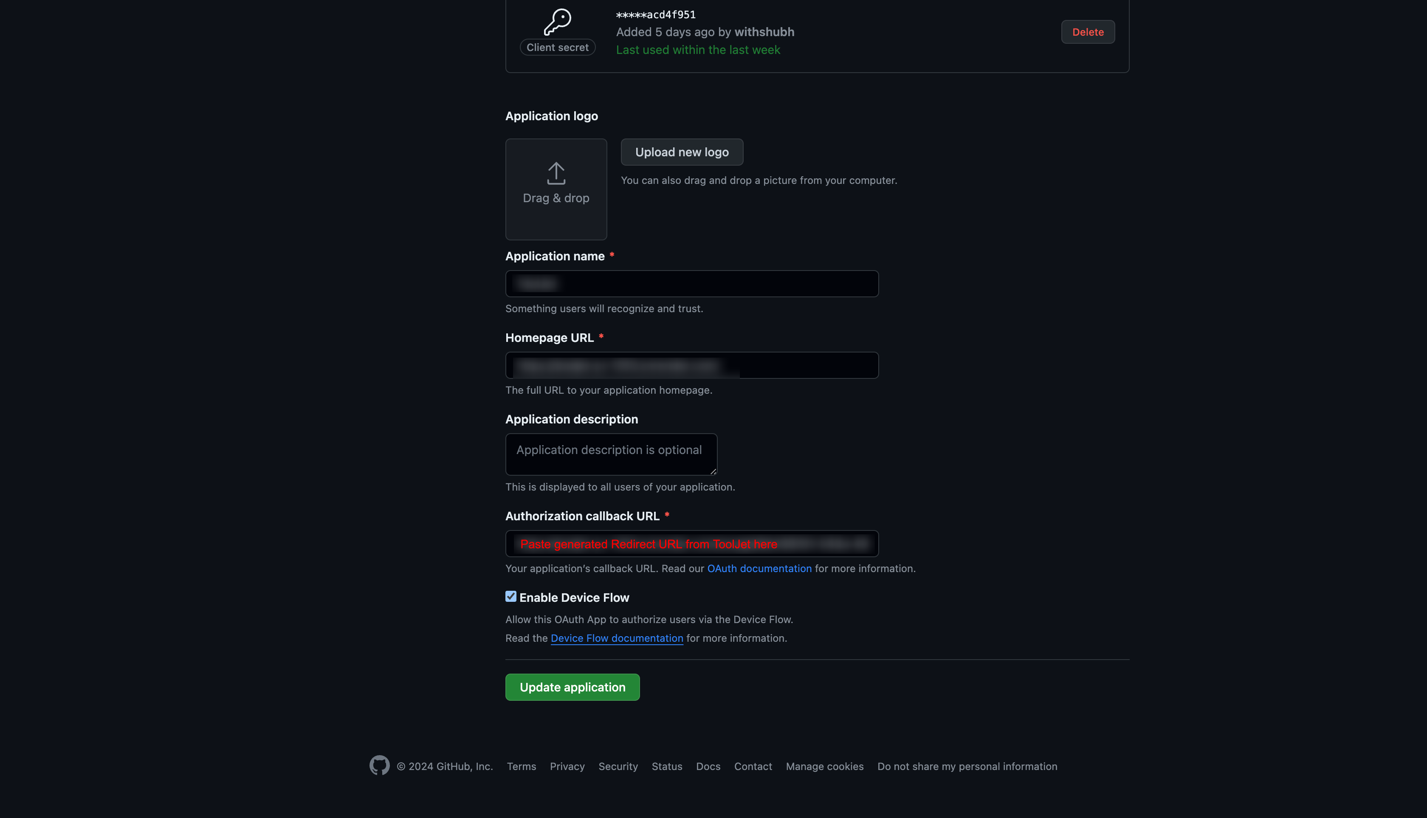Click the drag & drop upload arrow icon

pos(556,173)
